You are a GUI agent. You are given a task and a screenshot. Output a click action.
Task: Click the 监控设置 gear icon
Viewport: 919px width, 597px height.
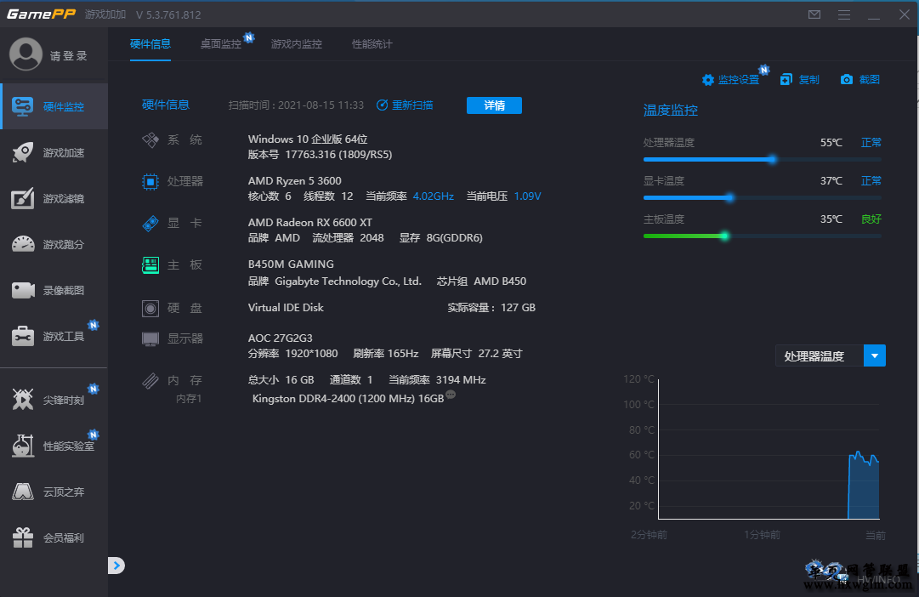tap(708, 80)
